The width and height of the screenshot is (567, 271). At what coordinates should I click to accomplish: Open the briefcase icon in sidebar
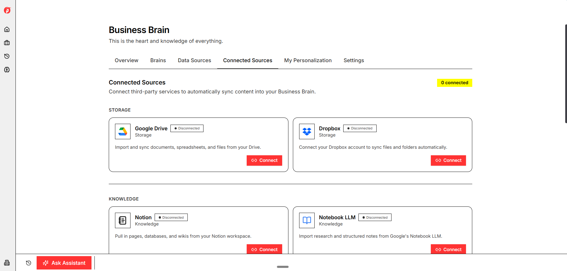[x=7, y=43]
